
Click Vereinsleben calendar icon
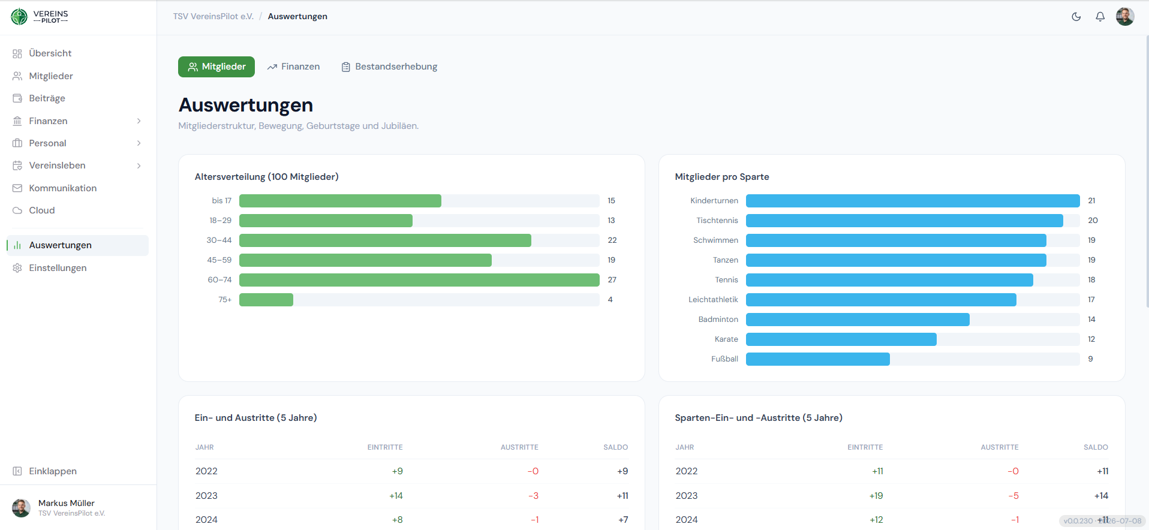point(17,165)
